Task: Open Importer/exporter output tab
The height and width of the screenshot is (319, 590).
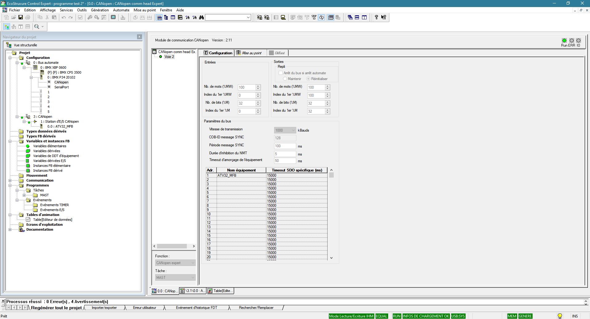Action: point(104,308)
